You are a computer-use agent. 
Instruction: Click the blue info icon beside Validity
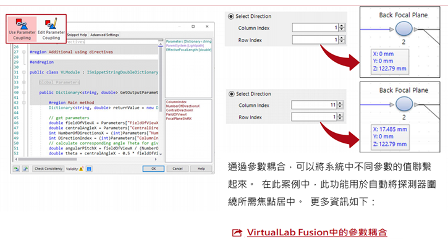point(89,169)
